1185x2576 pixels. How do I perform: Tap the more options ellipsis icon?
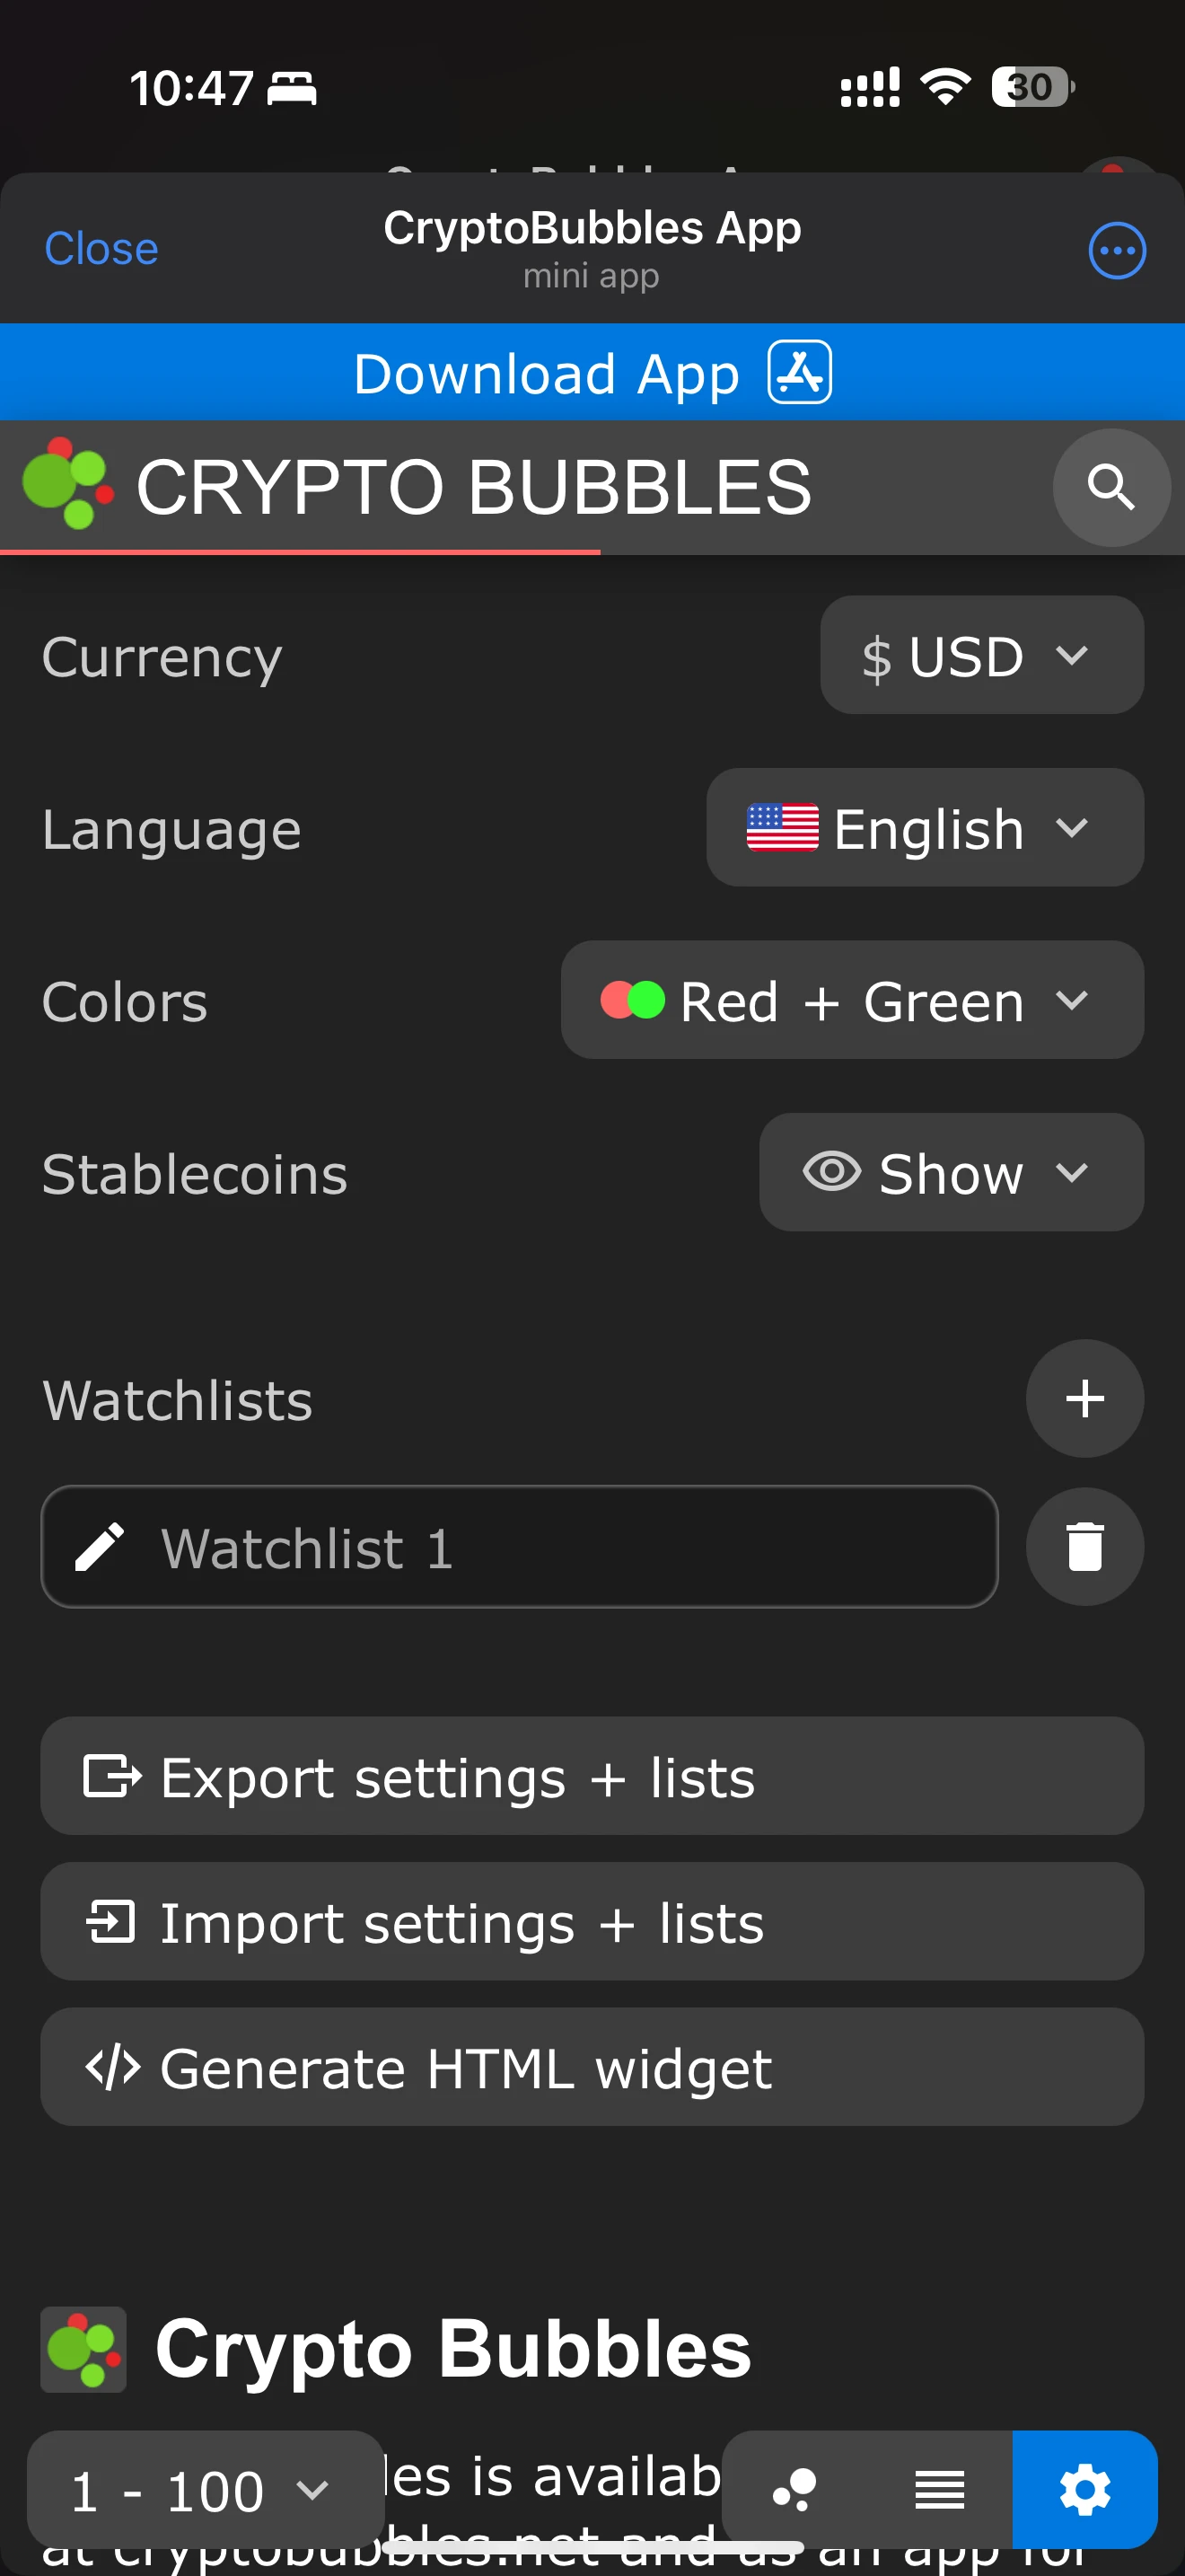click(x=1116, y=250)
